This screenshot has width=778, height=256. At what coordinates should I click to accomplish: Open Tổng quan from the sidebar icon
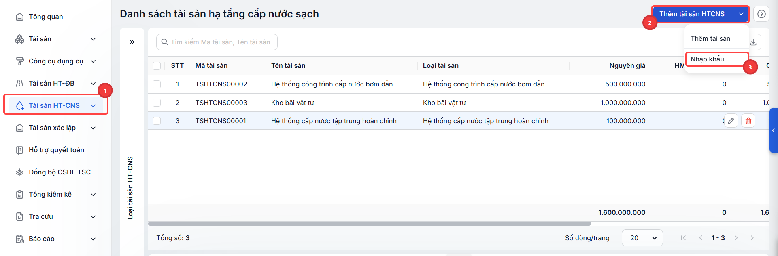click(19, 17)
